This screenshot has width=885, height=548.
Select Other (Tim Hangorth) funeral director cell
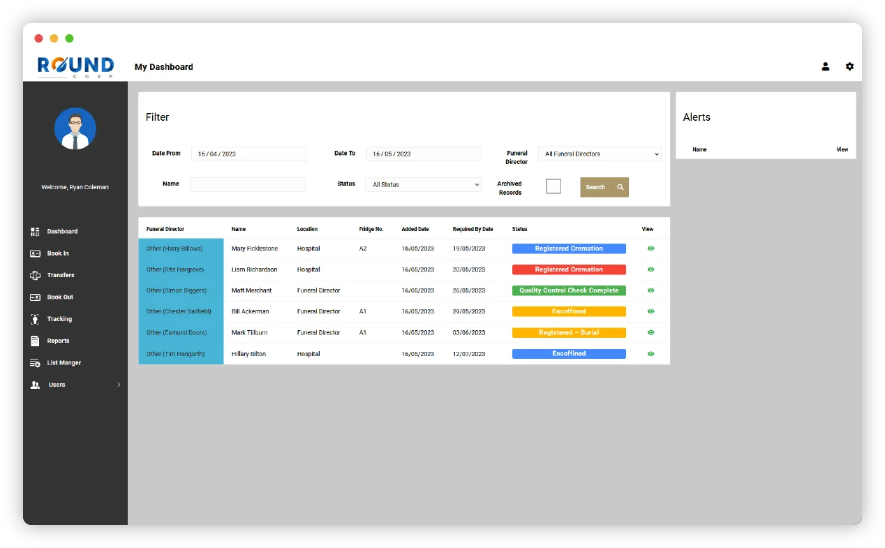(x=181, y=354)
